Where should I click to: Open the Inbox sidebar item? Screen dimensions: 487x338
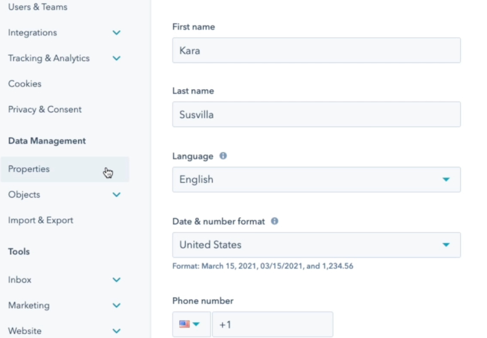pos(20,280)
